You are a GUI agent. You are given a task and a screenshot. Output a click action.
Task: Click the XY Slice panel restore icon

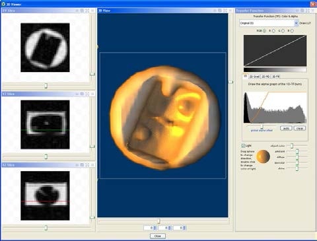(x=82, y=11)
